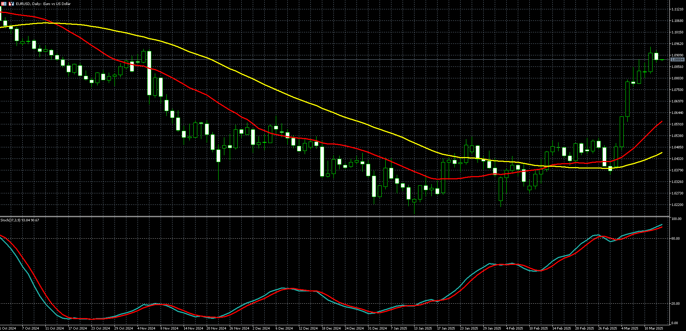Click the stochastic 20.00 level label
This screenshot has height=331, width=686.
676,304
